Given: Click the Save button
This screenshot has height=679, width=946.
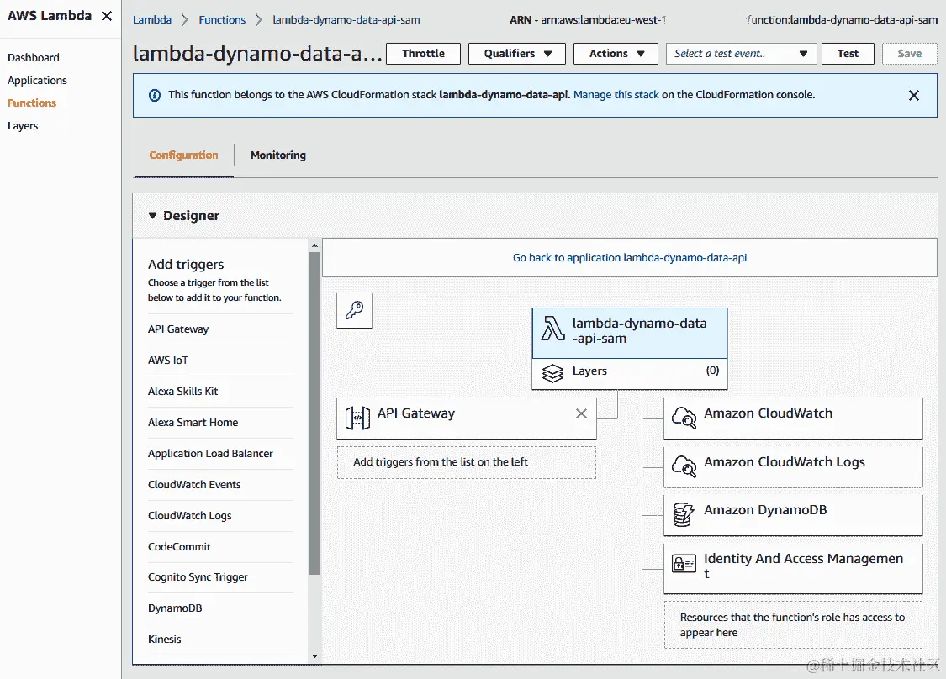Looking at the screenshot, I should click(909, 54).
